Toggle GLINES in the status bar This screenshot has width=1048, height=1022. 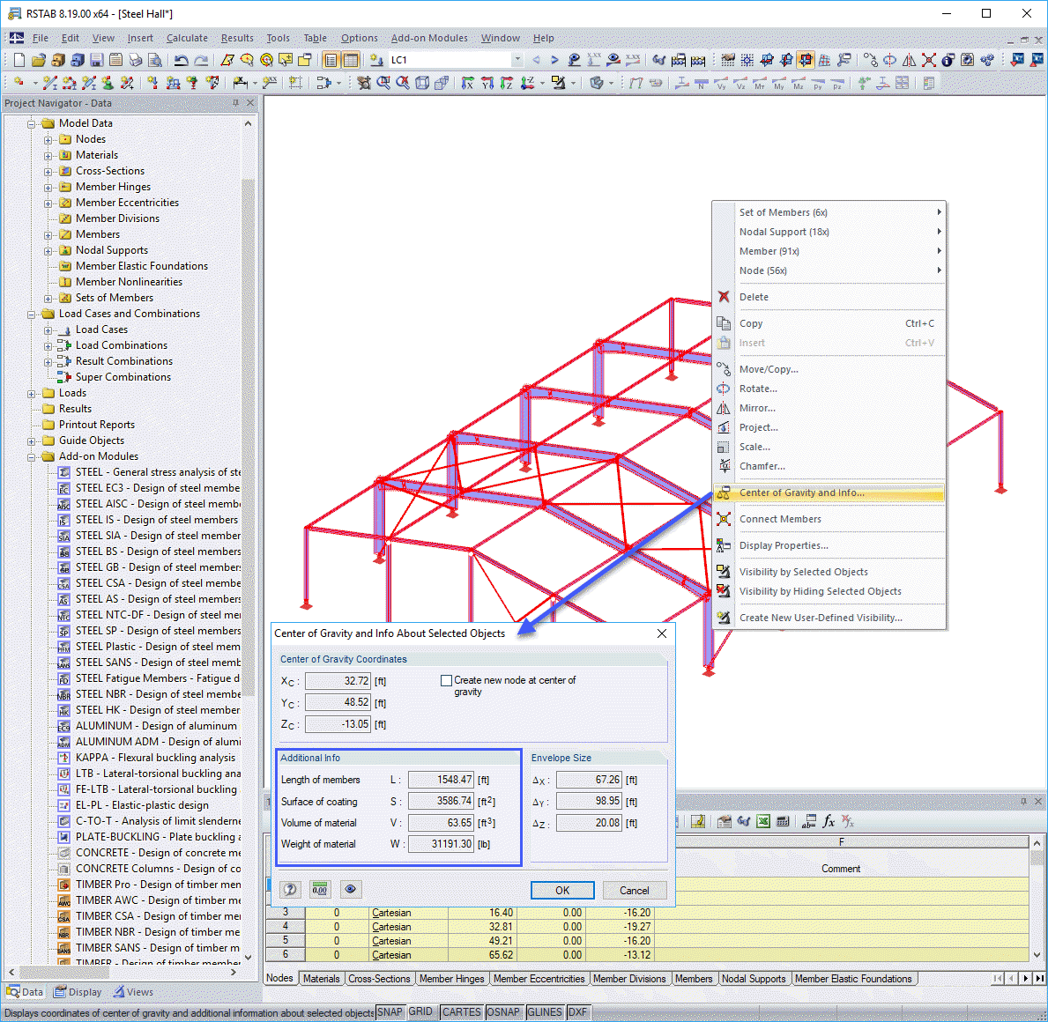(545, 1012)
